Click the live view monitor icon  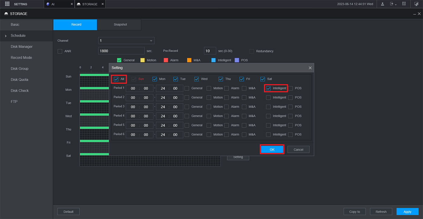point(416,4)
